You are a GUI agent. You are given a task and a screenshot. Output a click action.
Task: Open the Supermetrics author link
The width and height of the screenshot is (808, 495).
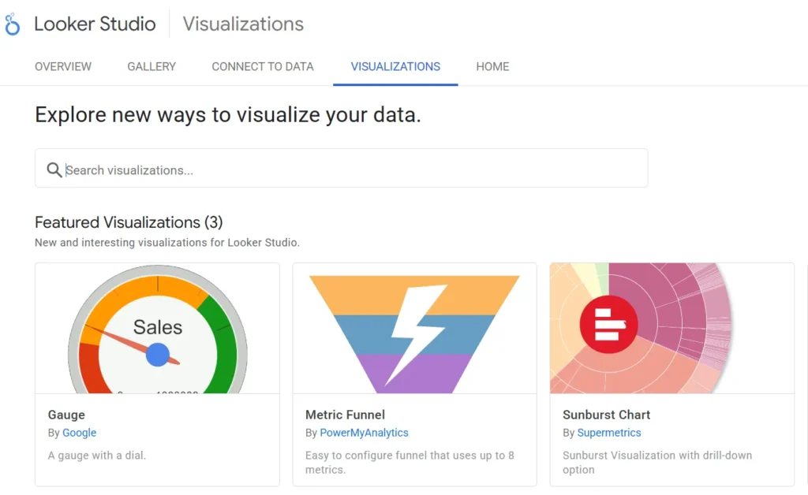click(608, 433)
